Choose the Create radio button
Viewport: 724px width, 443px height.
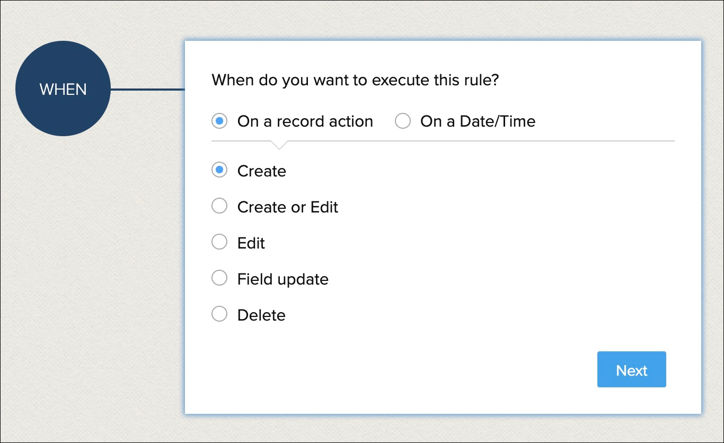point(219,171)
